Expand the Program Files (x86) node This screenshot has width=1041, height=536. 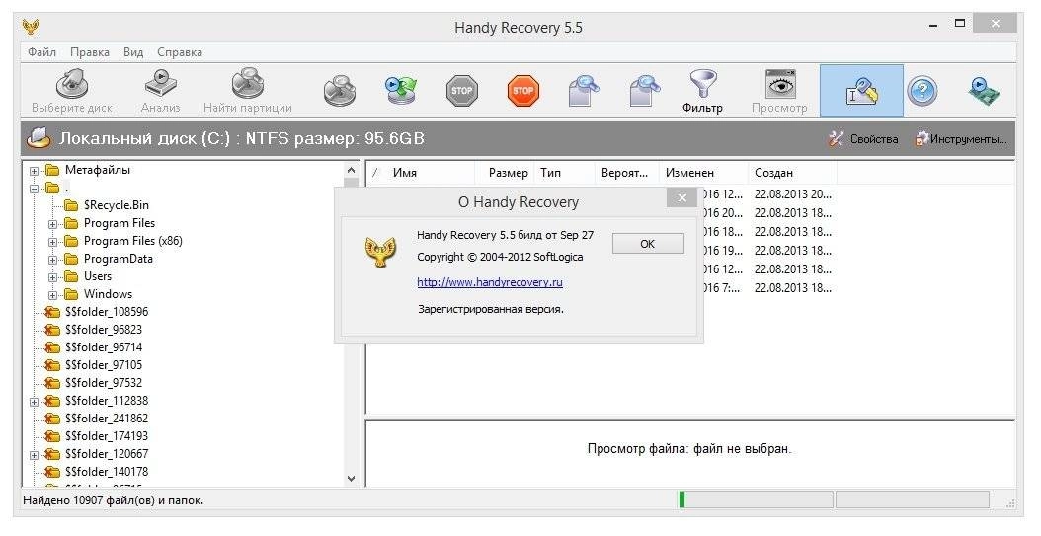(52, 242)
